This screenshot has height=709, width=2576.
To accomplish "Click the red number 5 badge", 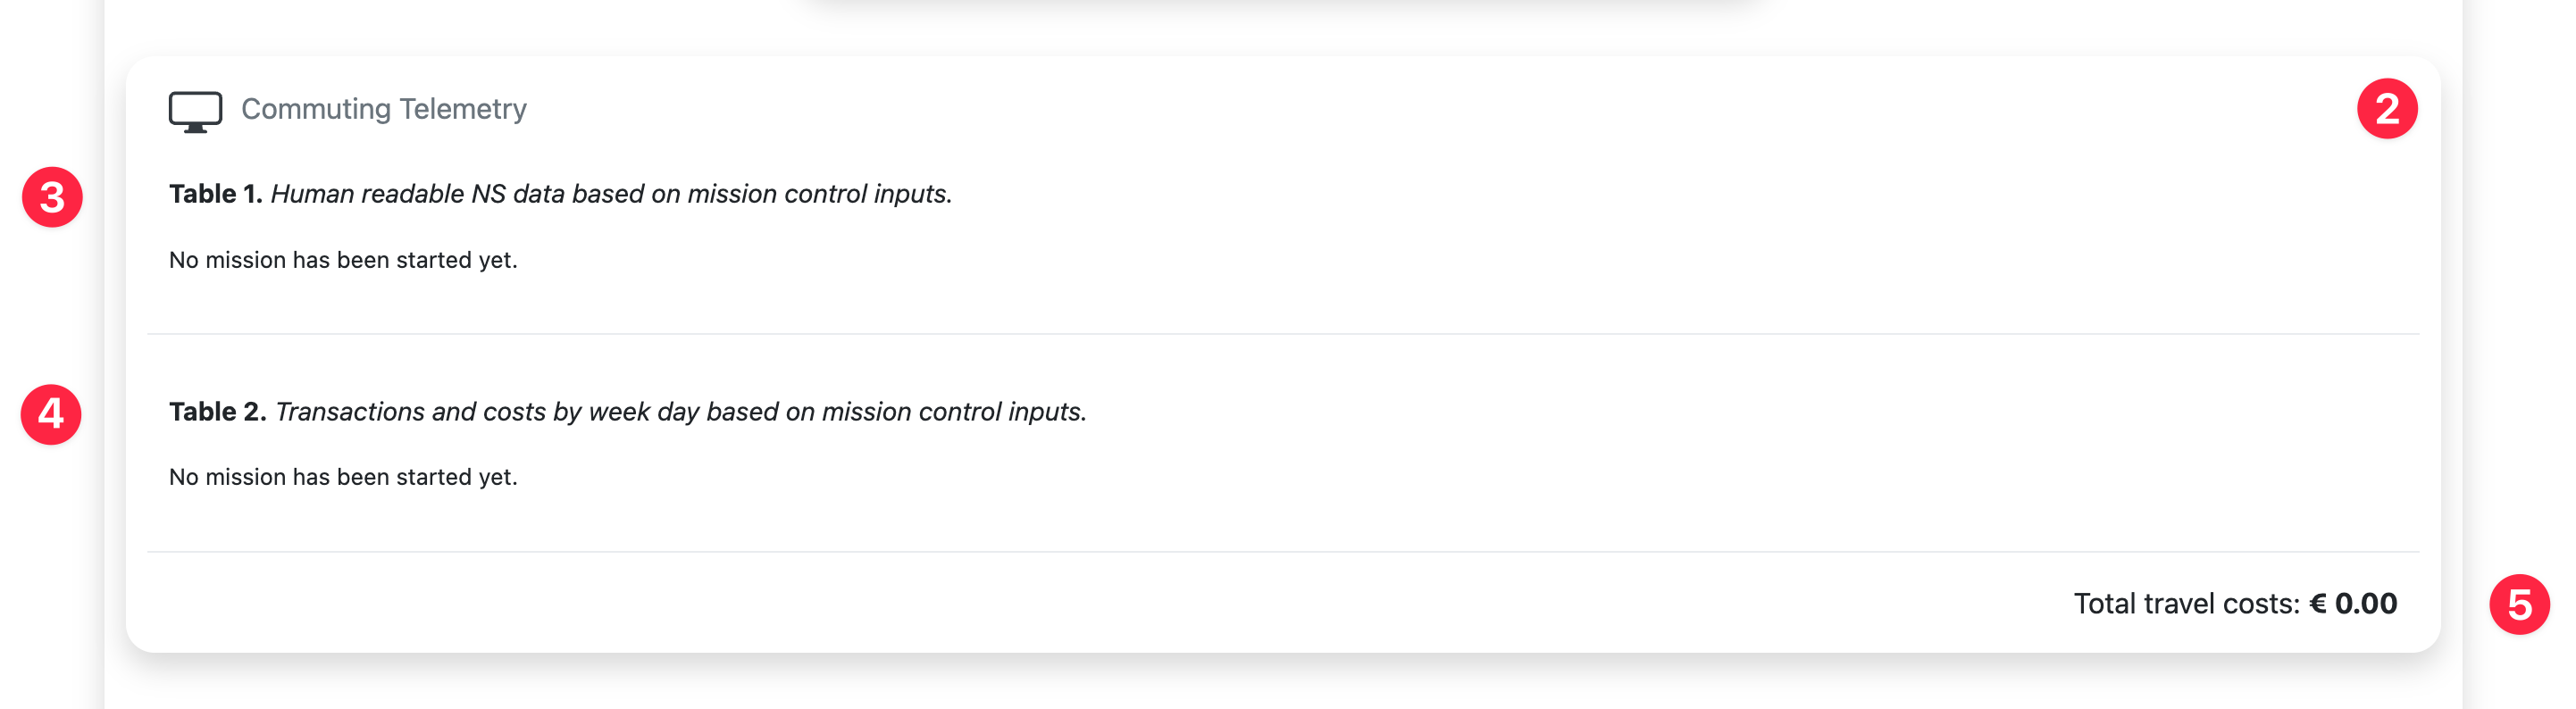I will click(x=2518, y=604).
